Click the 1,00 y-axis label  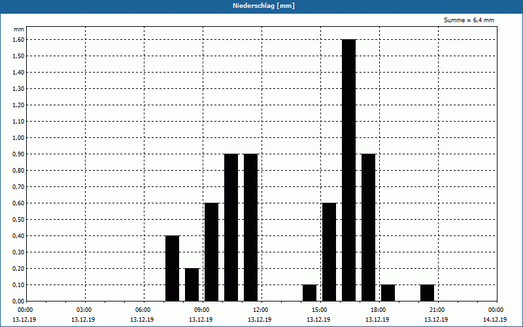click(x=18, y=137)
